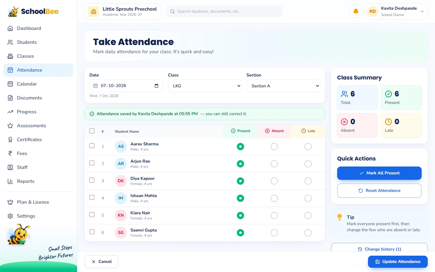This screenshot has width=435, height=272.
Task: Tick the select-all checkbox in table header
Action: point(92,131)
